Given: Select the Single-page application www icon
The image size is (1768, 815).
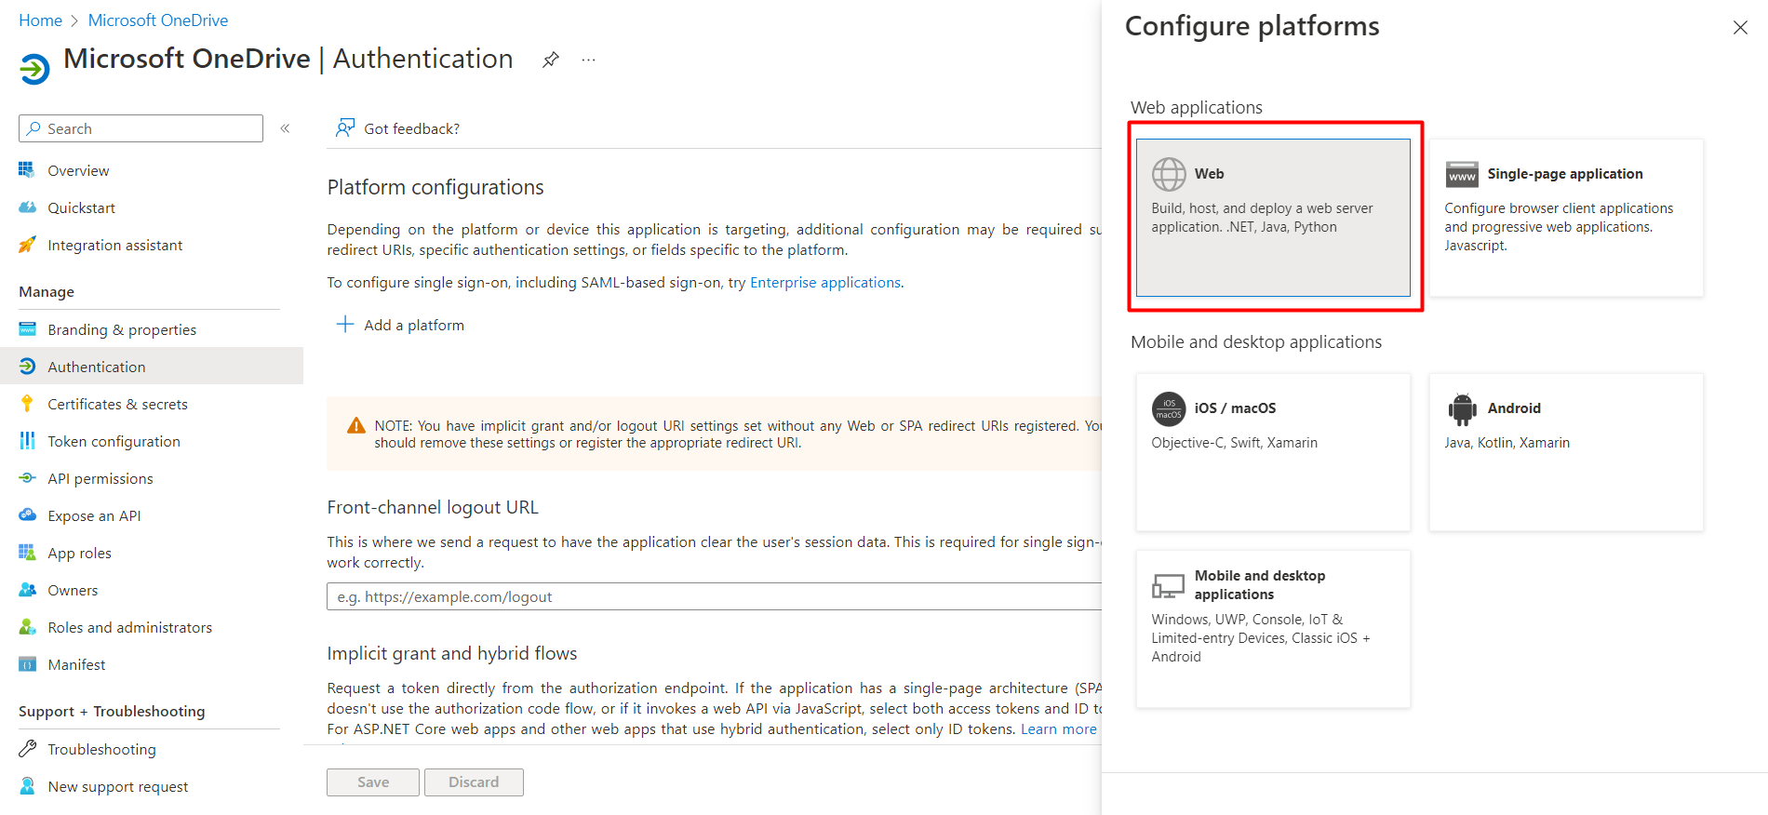Looking at the screenshot, I should click(1462, 174).
